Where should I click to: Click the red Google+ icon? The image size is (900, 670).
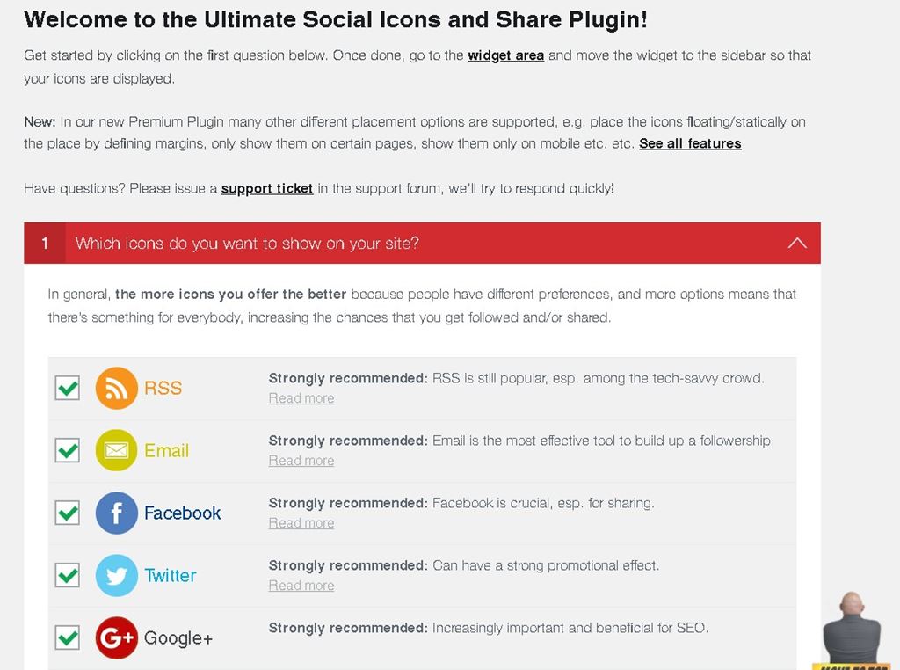(116, 637)
